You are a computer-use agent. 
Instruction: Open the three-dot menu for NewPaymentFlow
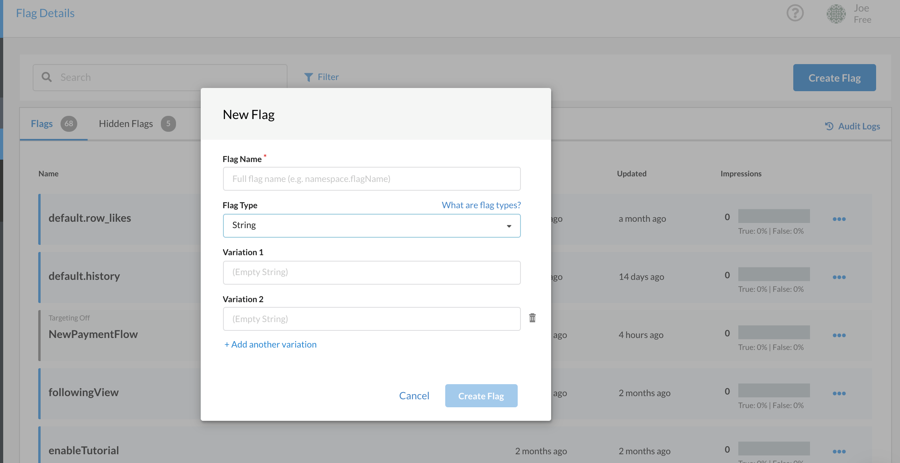click(839, 335)
